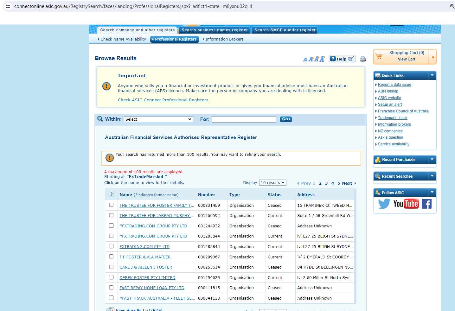Screen dimensions: 455x311
Task: Select checkbox for CARL J & AILEEN J FOSTER
Action: click(x=111, y=267)
